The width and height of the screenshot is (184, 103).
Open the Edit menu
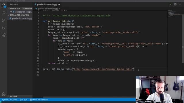point(3,1)
